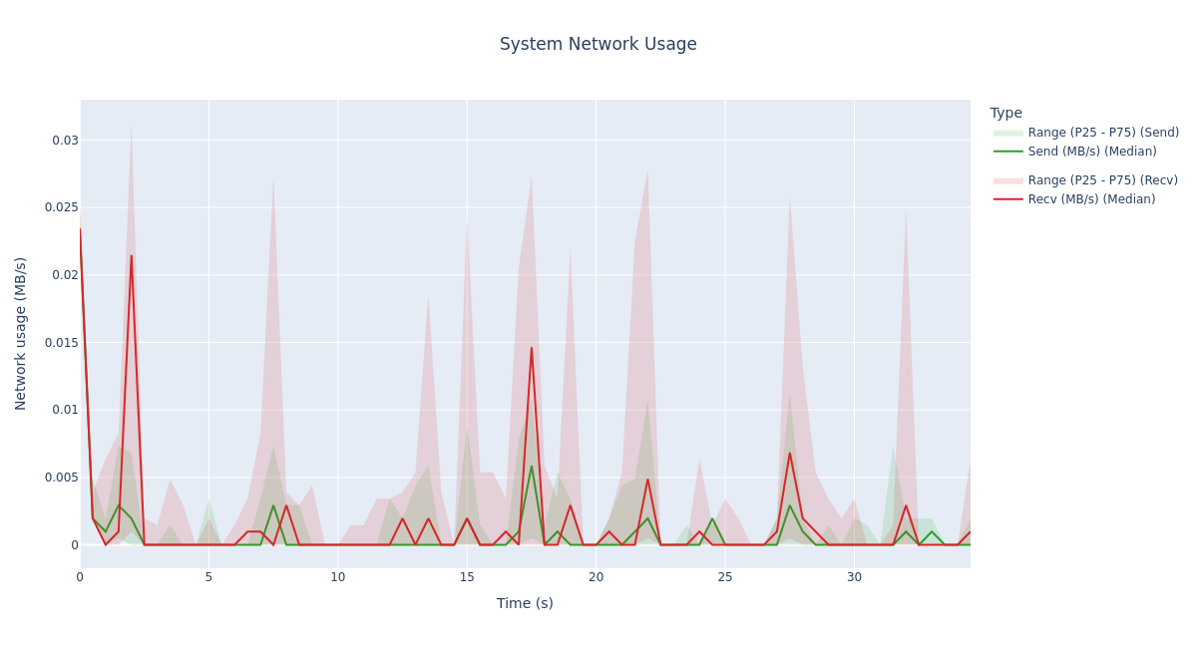Toggle Range (P25 - P75) (Recv) legend item

point(1102,180)
